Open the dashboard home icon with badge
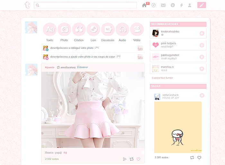This screenshot has width=225, height=165. [144, 5]
